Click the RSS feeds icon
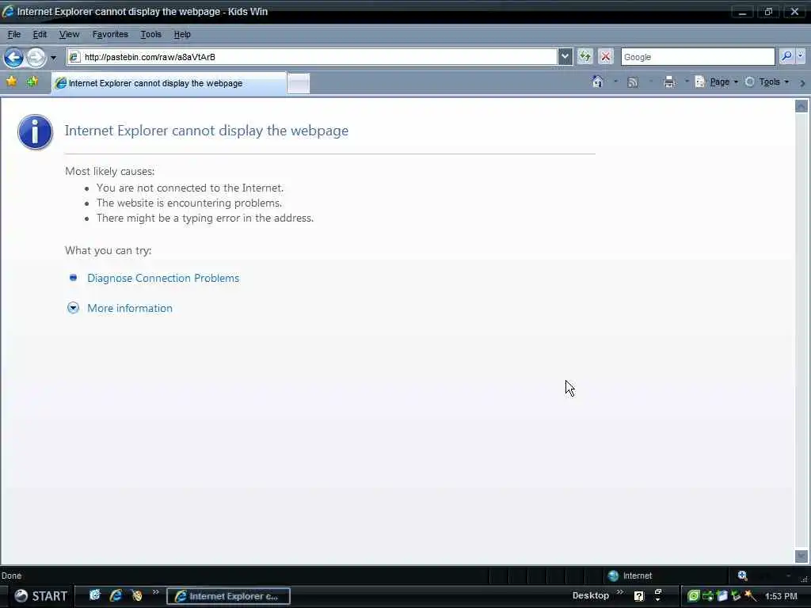The width and height of the screenshot is (811, 608). coord(632,82)
